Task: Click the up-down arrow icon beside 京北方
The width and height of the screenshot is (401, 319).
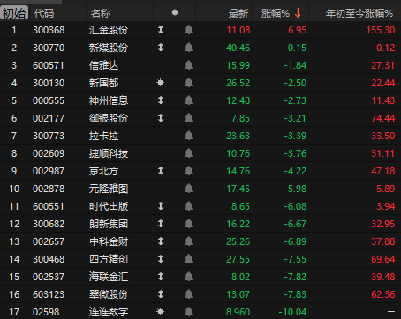Action: pyautogui.click(x=161, y=171)
